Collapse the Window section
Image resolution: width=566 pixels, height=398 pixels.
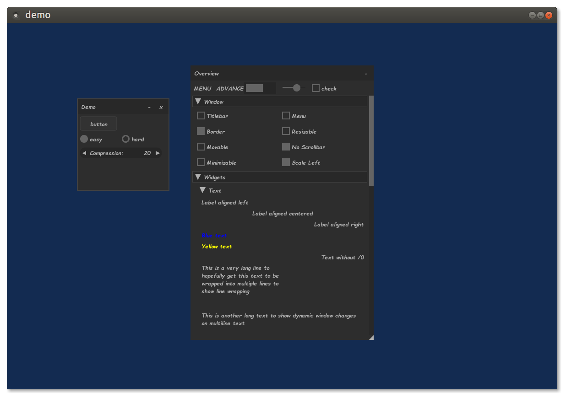[x=198, y=102]
